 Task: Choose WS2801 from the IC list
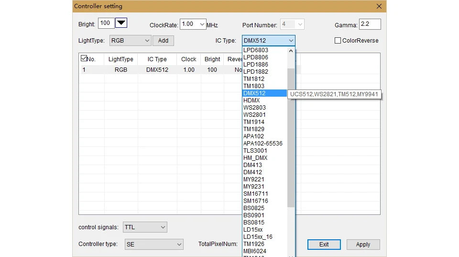tap(254, 114)
